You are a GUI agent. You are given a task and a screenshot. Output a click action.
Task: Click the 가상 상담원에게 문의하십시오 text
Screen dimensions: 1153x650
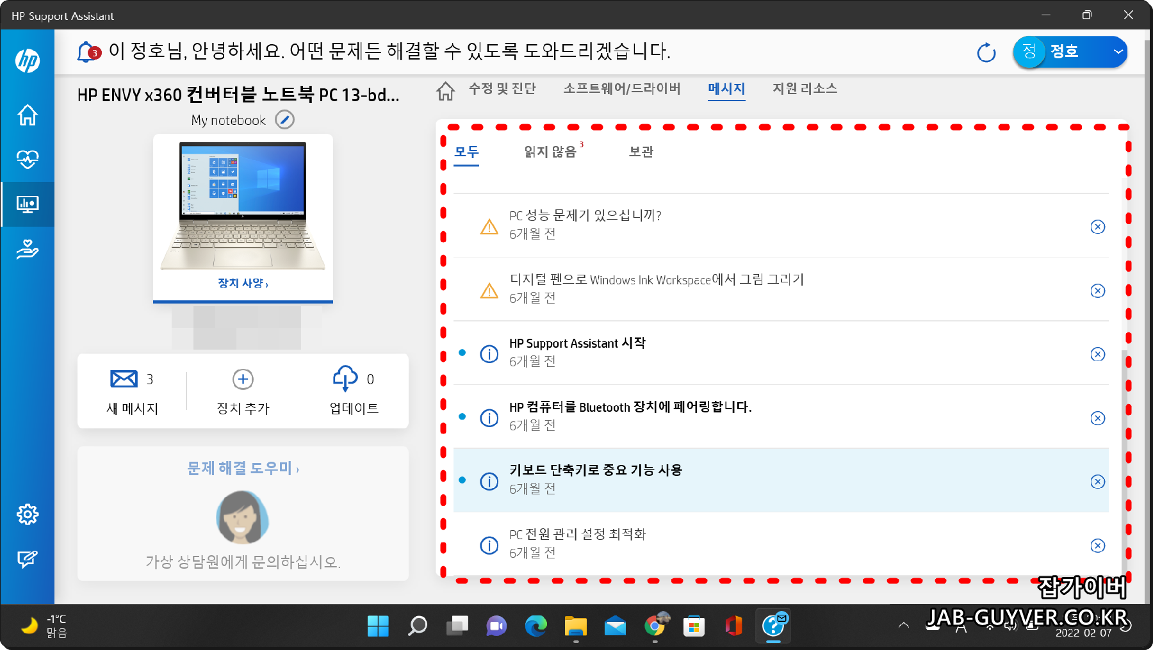(x=243, y=562)
